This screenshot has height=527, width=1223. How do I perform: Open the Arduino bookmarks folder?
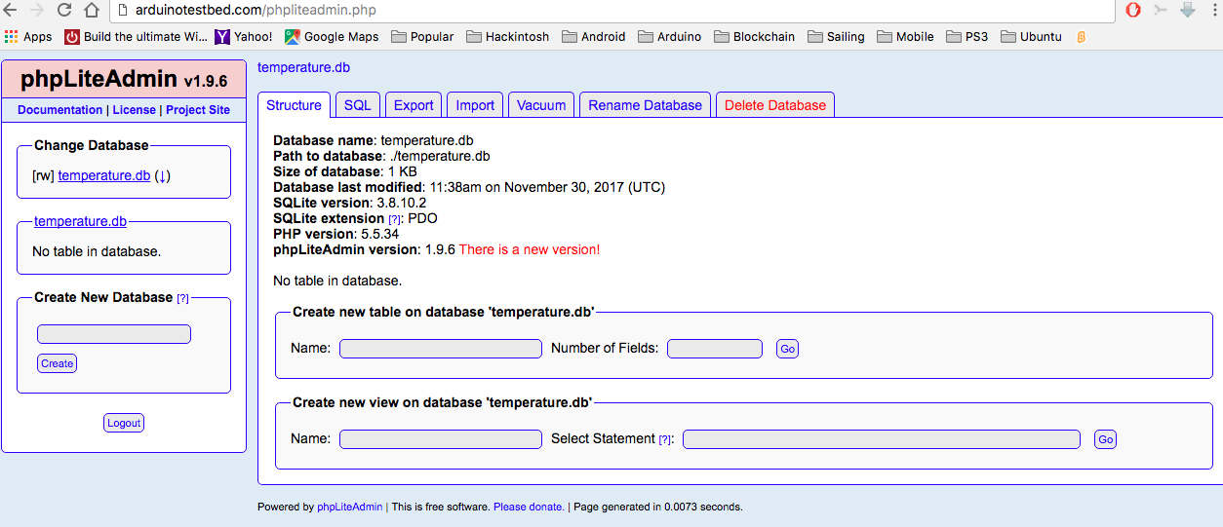pos(670,37)
